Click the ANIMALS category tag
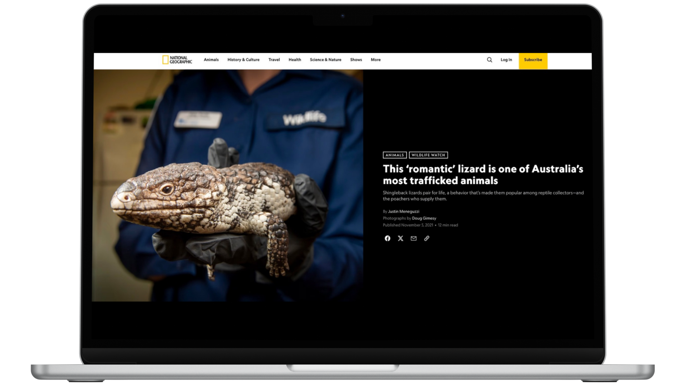 pyautogui.click(x=395, y=155)
